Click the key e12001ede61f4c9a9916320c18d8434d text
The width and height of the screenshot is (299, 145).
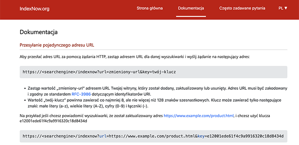pyautogui.click(x=53, y=121)
